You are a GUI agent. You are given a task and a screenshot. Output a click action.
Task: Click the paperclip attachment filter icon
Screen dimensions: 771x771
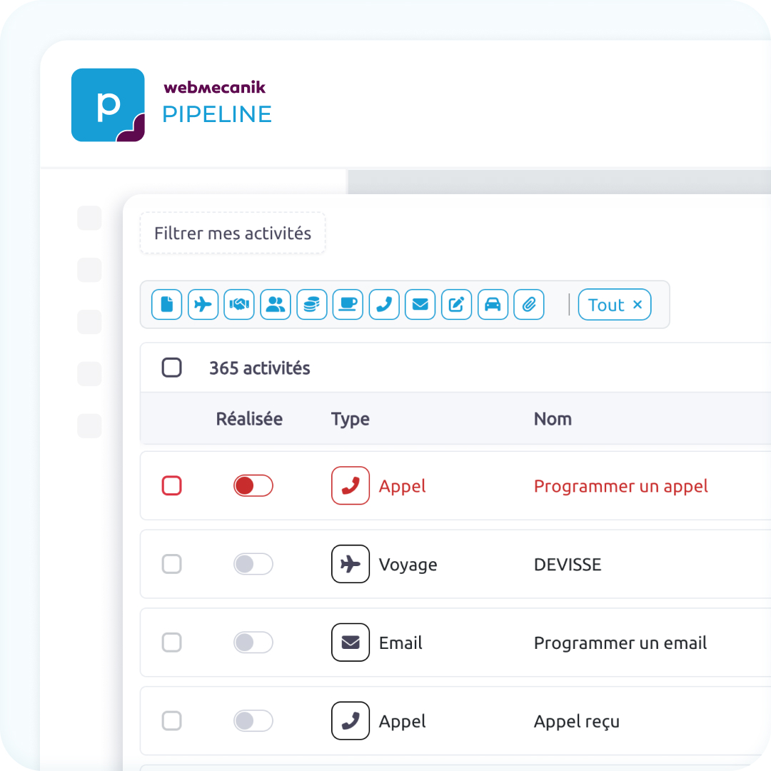click(x=529, y=305)
